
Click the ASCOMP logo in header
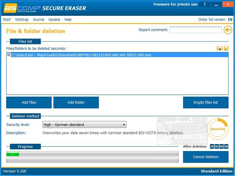pyautogui.click(x=22, y=8)
